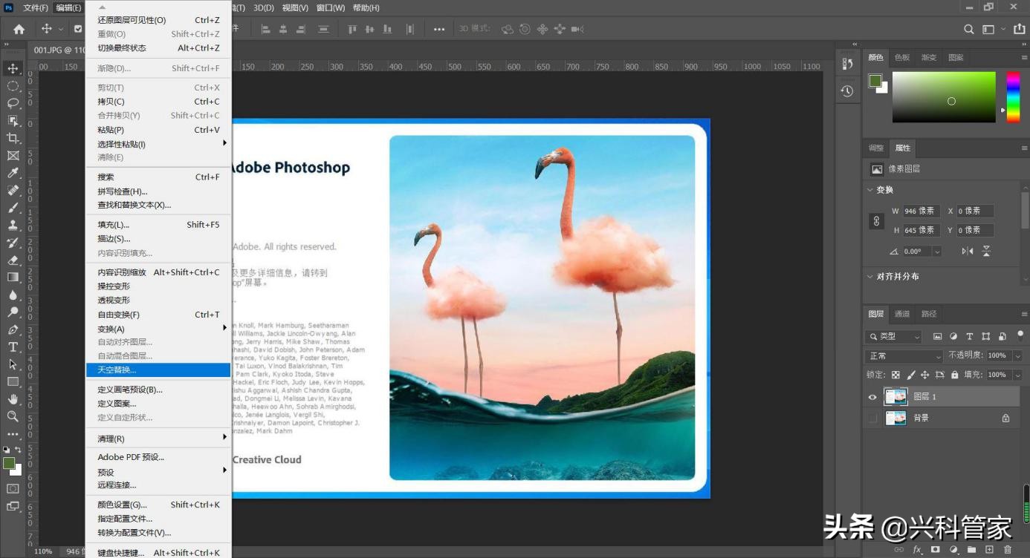Click the delete layer trash icon
Screen dimensions: 1030x558
point(1008,550)
